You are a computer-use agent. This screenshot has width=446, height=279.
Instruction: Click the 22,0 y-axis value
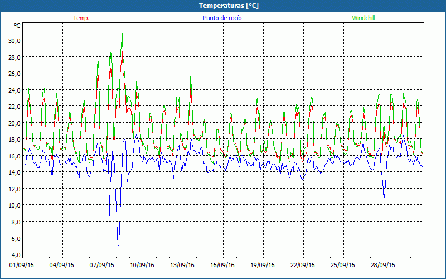pyautogui.click(x=14, y=107)
